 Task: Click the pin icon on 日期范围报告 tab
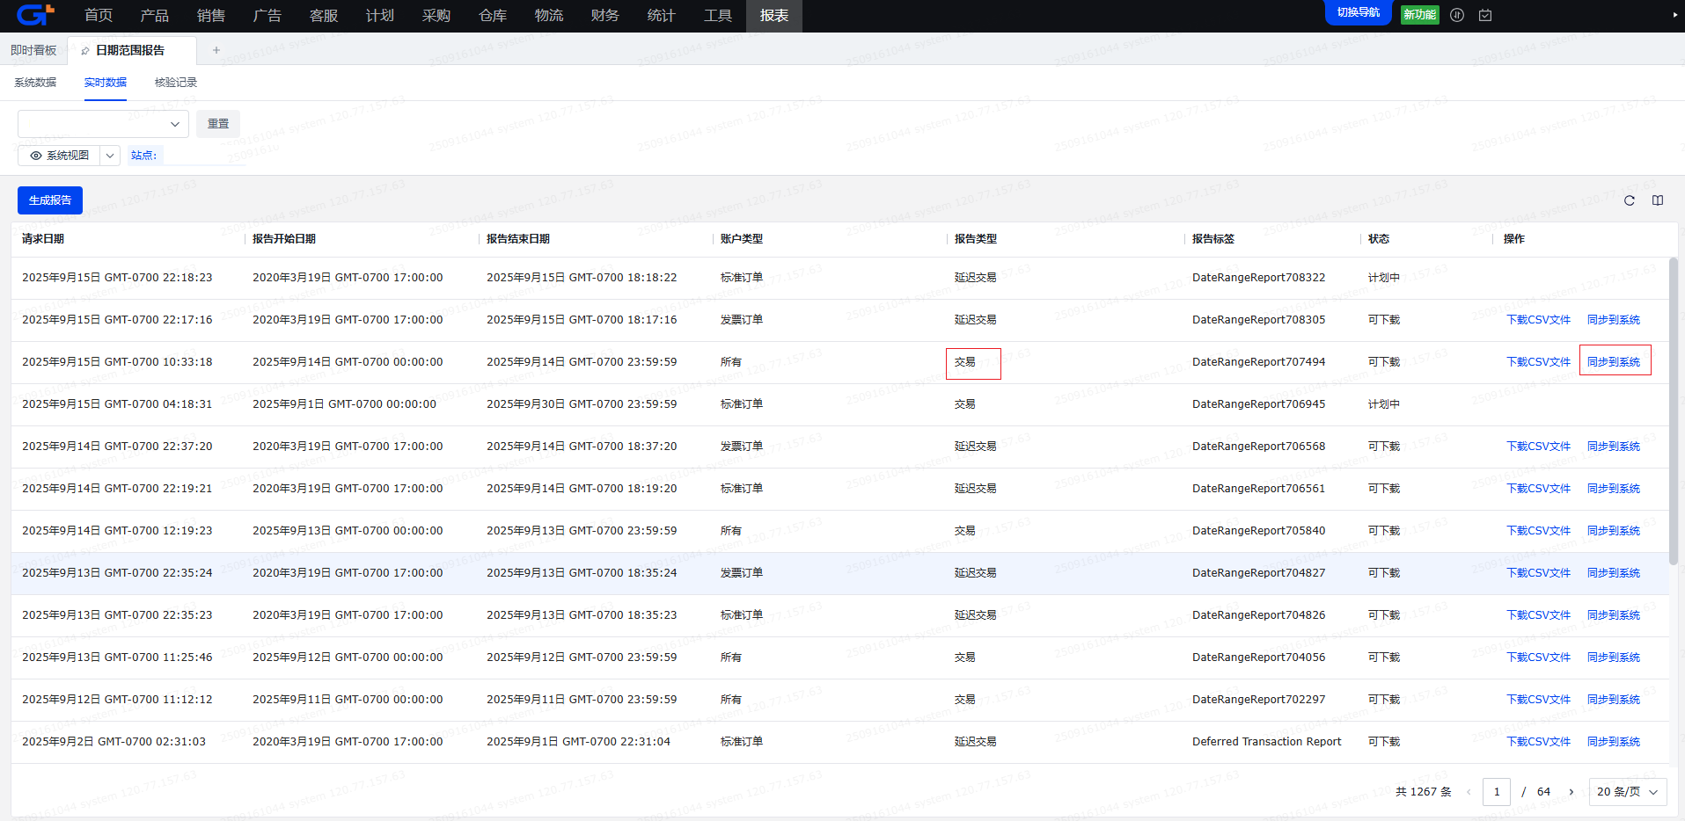pyautogui.click(x=85, y=51)
